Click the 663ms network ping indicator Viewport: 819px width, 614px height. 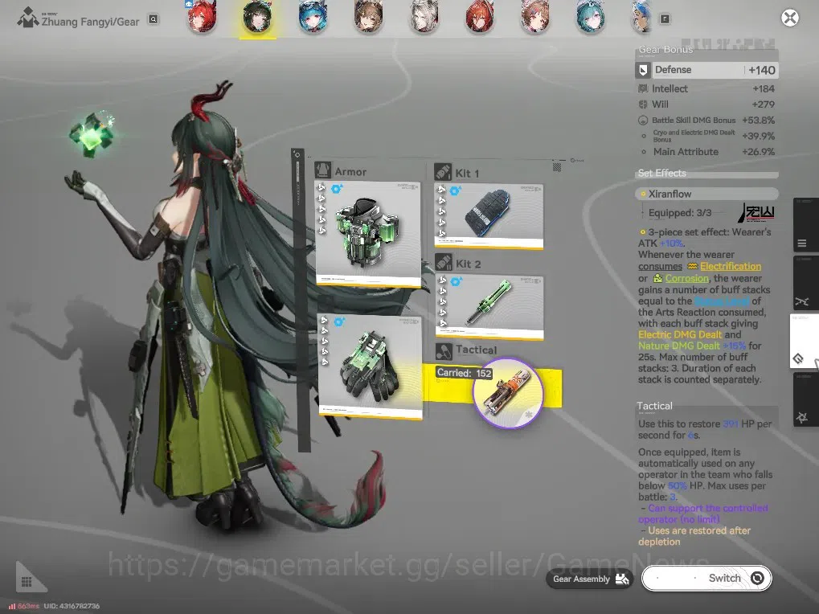pyautogui.click(x=23, y=606)
